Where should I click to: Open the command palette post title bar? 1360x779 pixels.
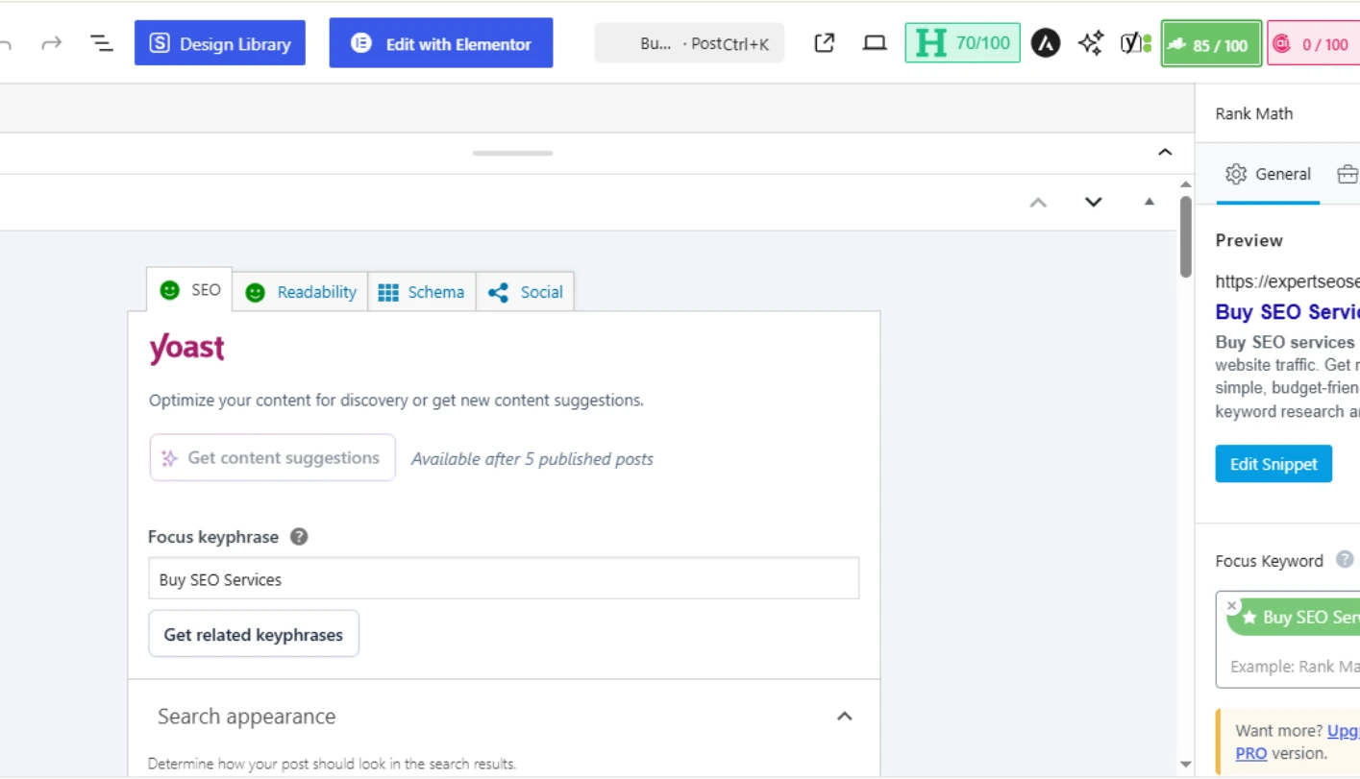tap(689, 43)
